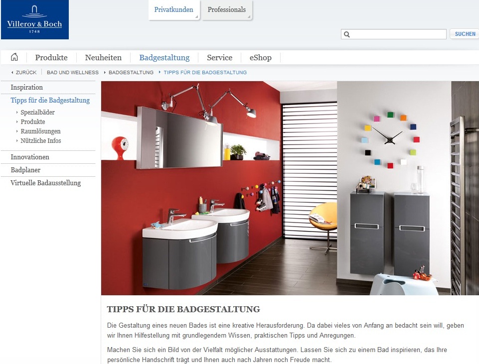Open Spezialbäder sidebar subitem
The image size is (479, 364).
point(37,112)
